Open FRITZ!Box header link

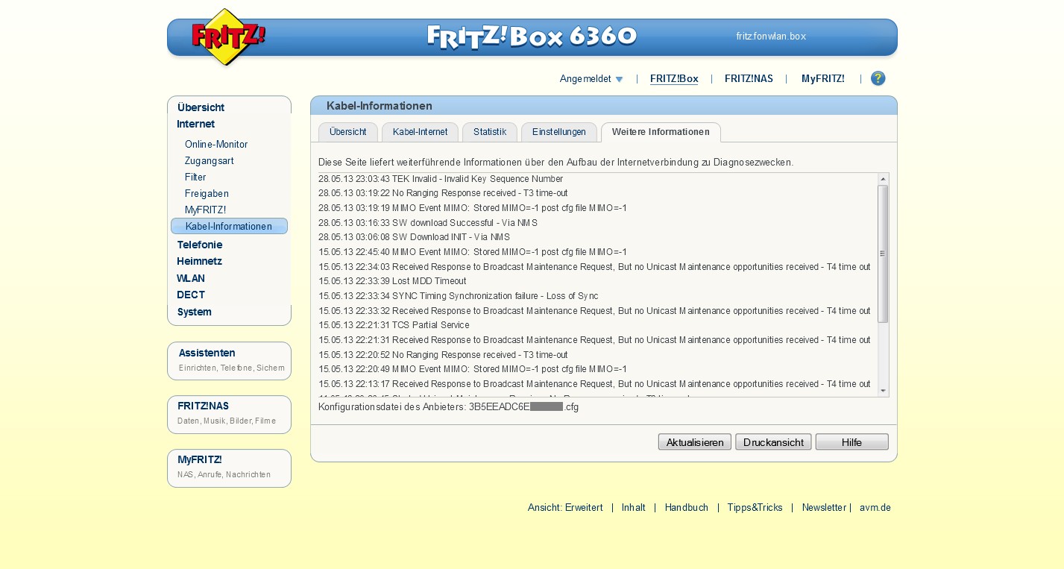tap(674, 79)
